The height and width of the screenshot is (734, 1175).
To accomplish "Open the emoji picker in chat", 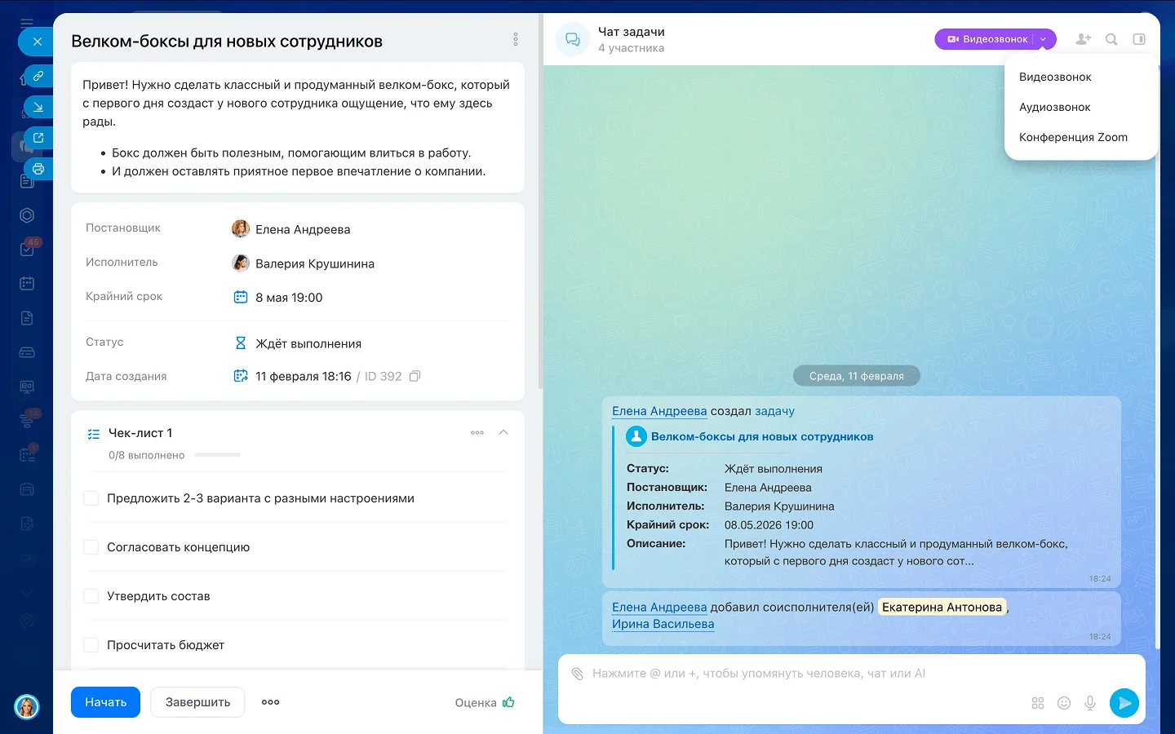I will pyautogui.click(x=1064, y=703).
